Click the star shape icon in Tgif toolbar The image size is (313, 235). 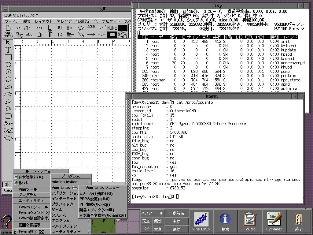81,28
